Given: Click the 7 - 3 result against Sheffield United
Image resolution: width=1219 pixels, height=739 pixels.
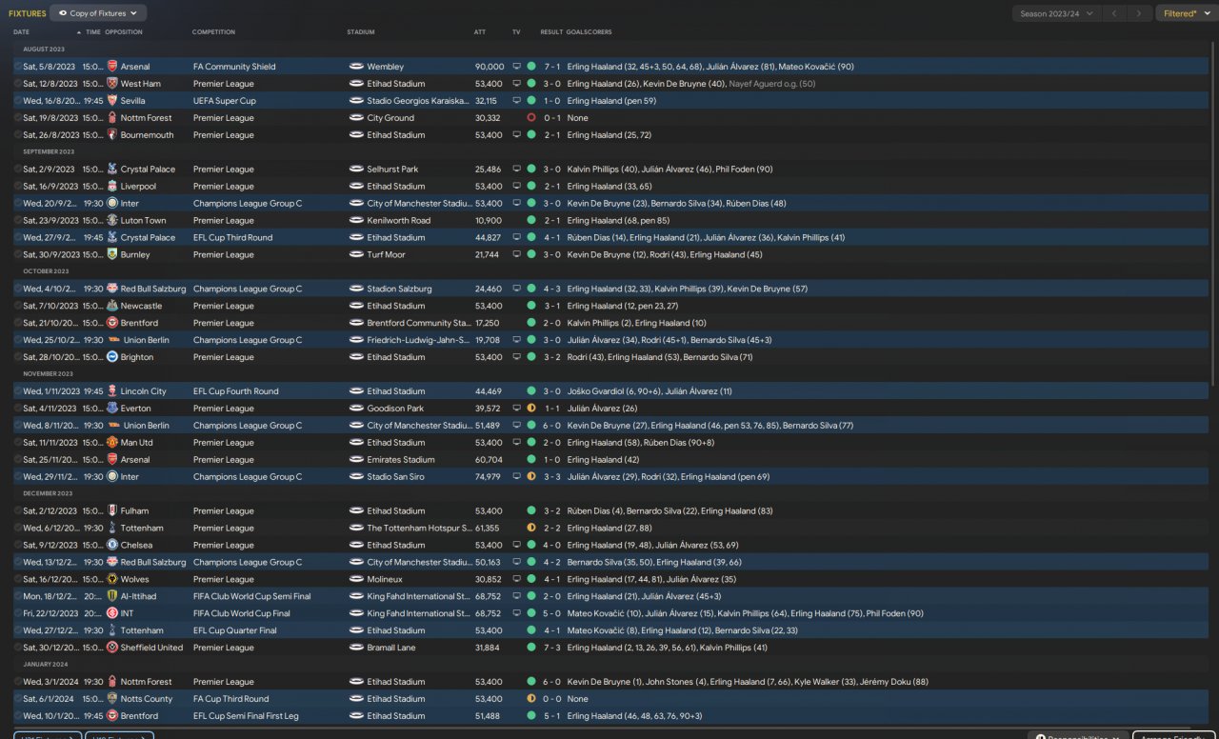Looking at the screenshot, I should (552, 648).
